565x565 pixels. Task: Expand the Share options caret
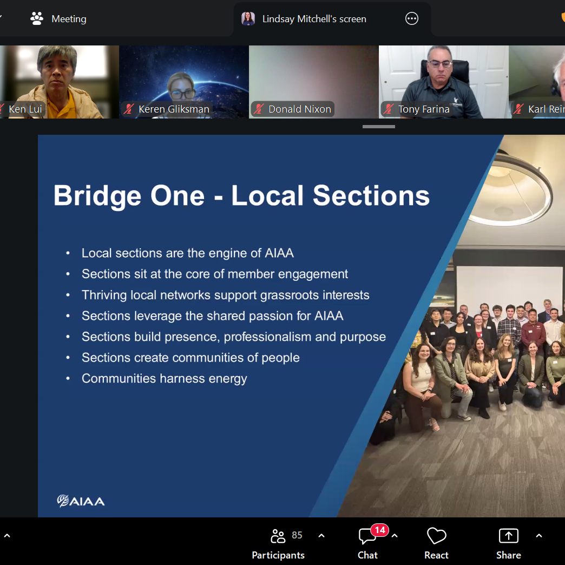point(539,536)
